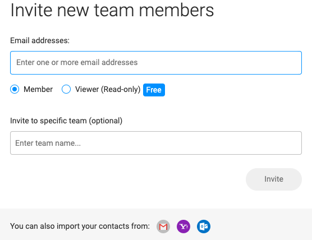The height and width of the screenshot is (240, 312).
Task: Click the Invite button
Action: (274, 179)
